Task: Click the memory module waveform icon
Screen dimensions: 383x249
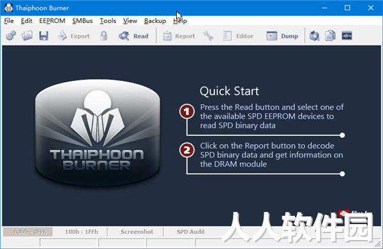Action: pos(347,36)
